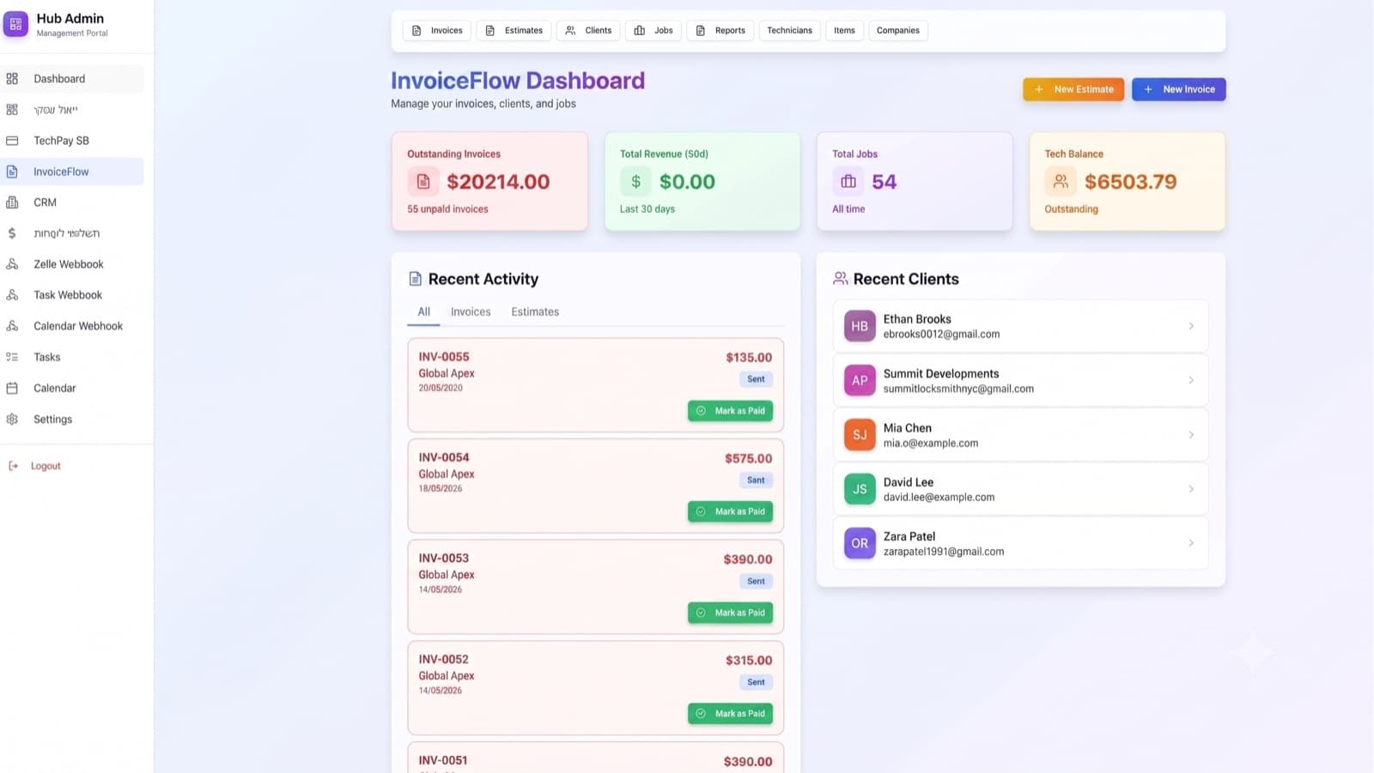Switch to the Invoices activity tab

click(x=471, y=311)
